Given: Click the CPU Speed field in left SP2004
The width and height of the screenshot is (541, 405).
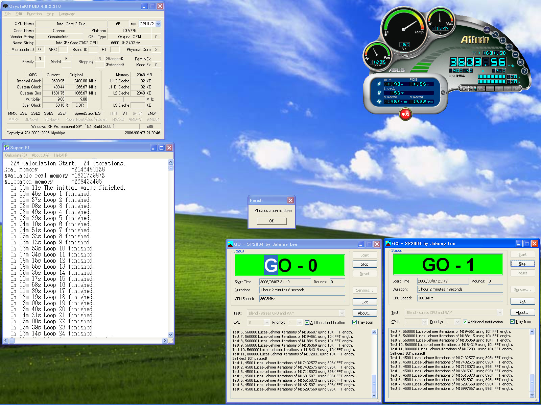Looking at the screenshot, I should tap(302, 299).
